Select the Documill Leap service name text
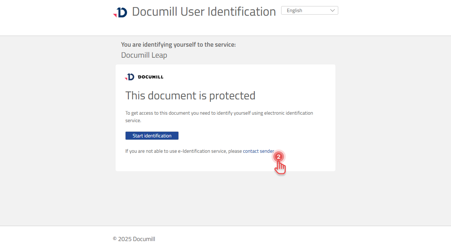Screen dimensions: 451x251 click(x=144, y=55)
